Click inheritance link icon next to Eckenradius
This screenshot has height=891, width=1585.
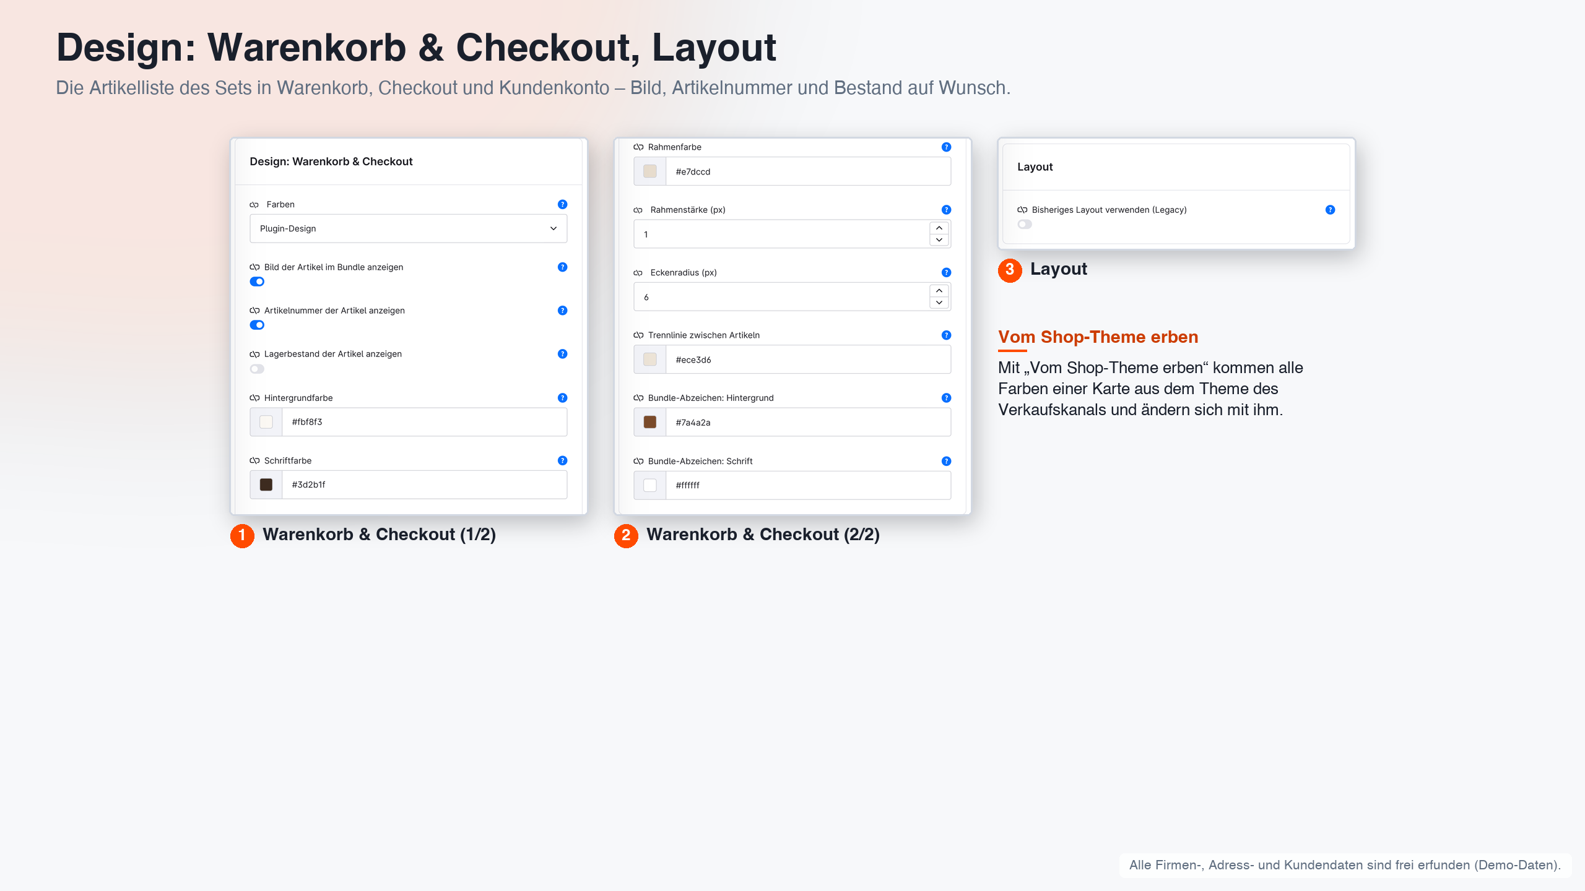click(638, 273)
